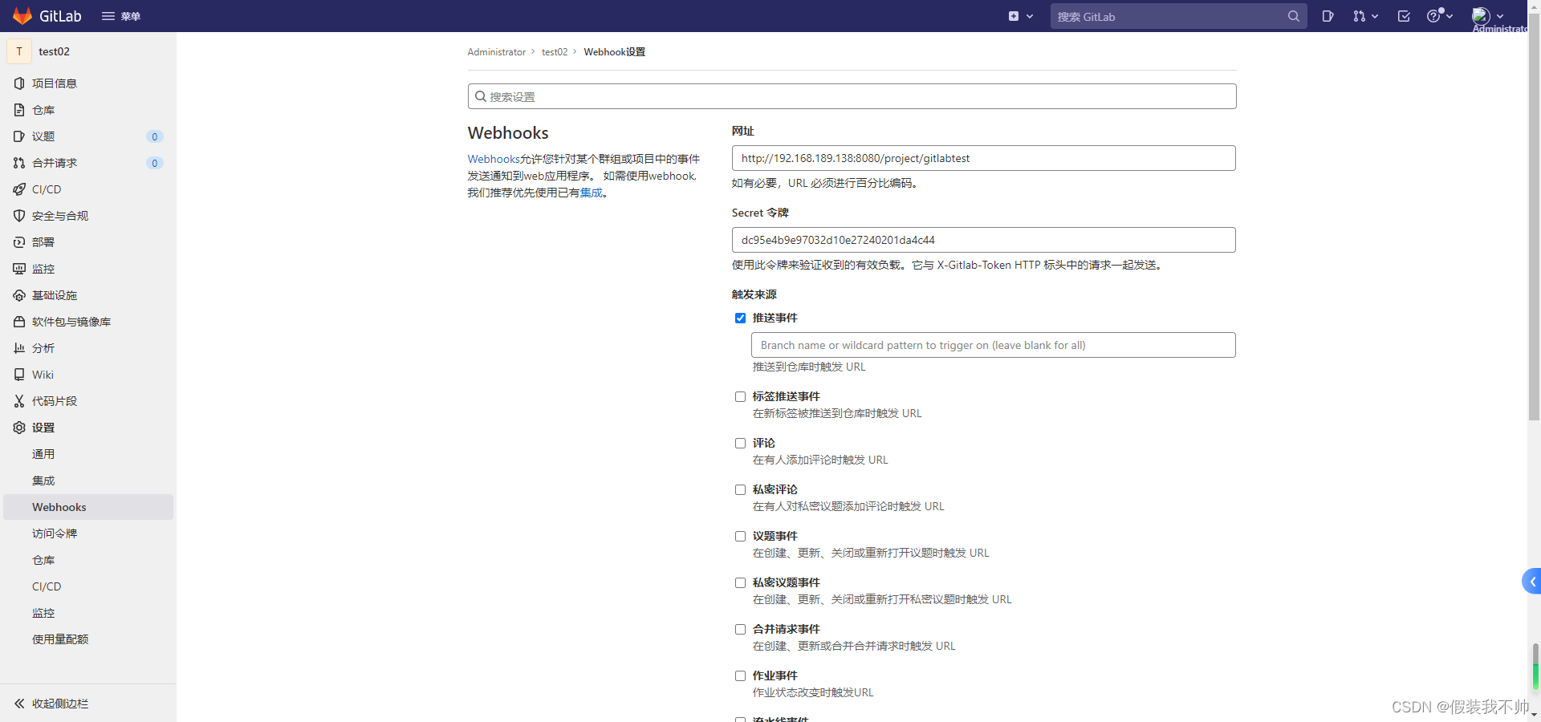The width and height of the screenshot is (1541, 722).
Task: Click the 分析 chart icon
Action: tap(19, 348)
